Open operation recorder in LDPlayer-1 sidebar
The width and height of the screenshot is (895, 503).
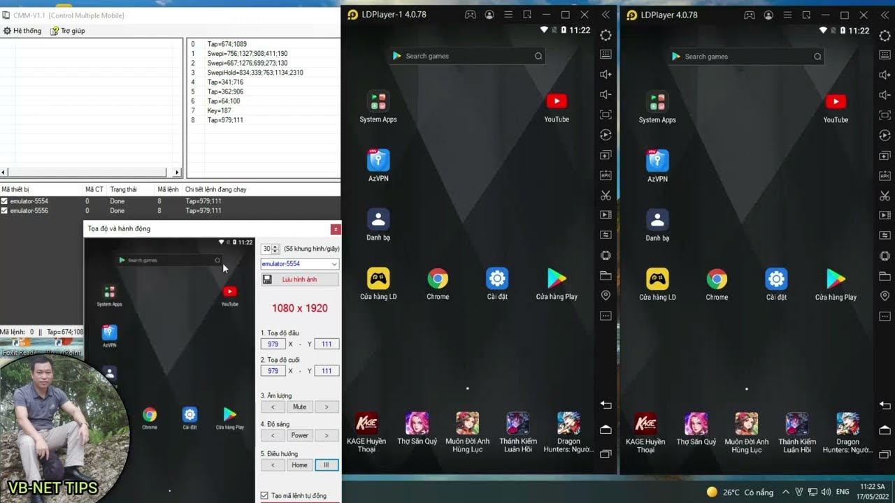606,135
